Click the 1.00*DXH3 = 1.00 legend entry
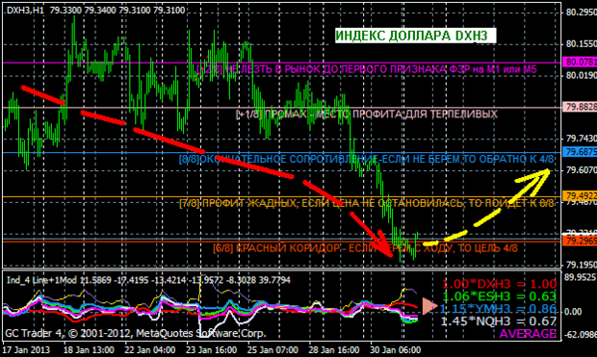 [x=499, y=284]
